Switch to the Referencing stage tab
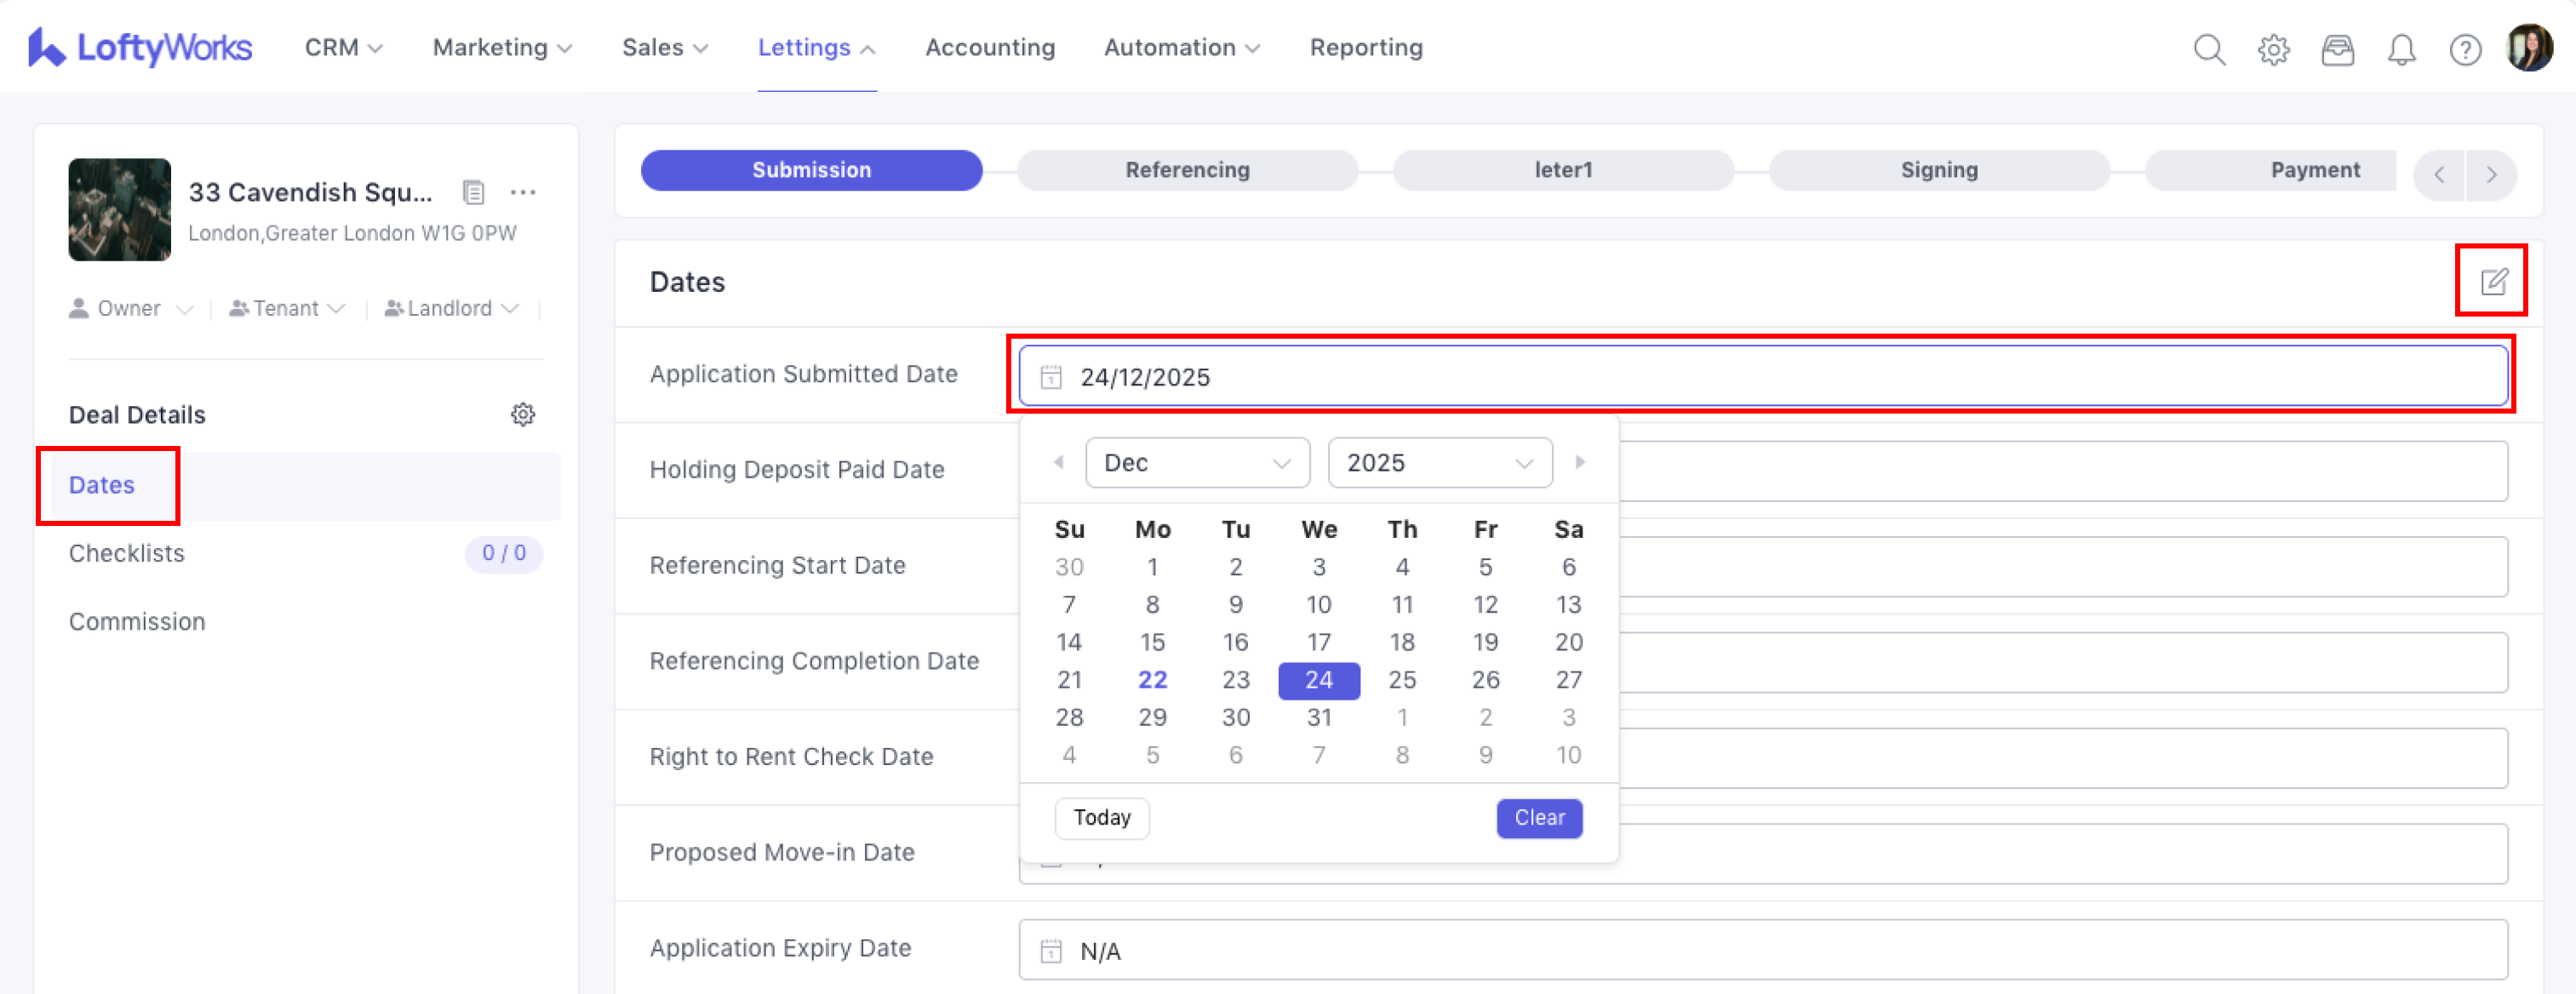Viewport: 2576px width, 994px height. click(1187, 170)
